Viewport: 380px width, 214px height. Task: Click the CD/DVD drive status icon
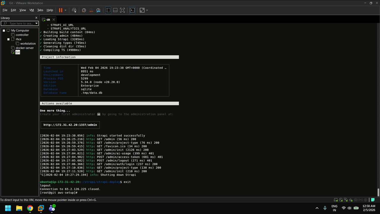pos(341,200)
